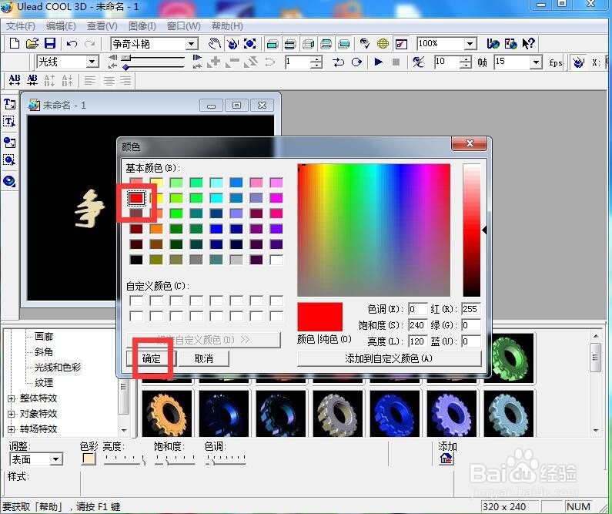This screenshot has height=514, width=612.
Task: Click align center text icon
Action: pos(109,80)
